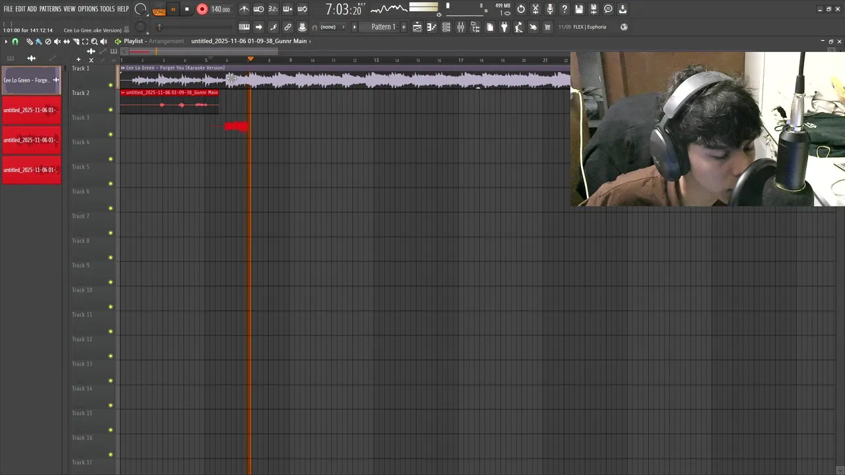Open Cee Lo Green clip menu on Track 1

(123, 68)
